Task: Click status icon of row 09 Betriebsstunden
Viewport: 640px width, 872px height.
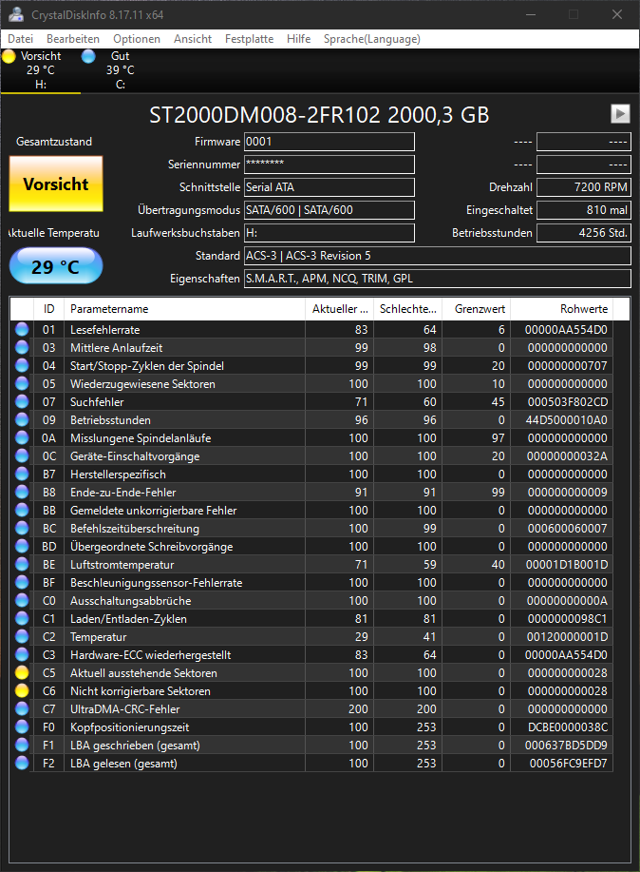Action: [22, 420]
